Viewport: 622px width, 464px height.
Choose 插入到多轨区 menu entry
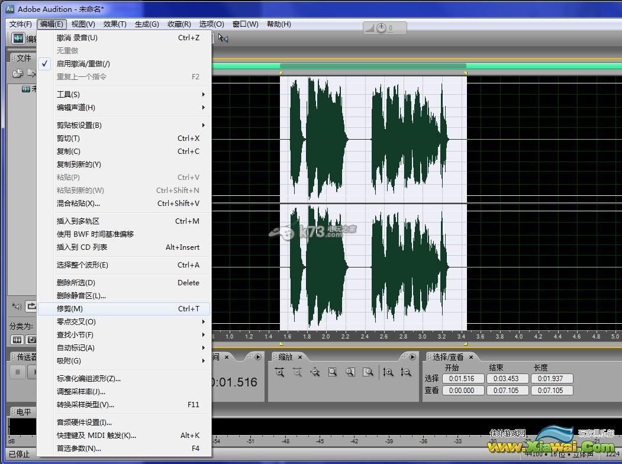(124, 221)
